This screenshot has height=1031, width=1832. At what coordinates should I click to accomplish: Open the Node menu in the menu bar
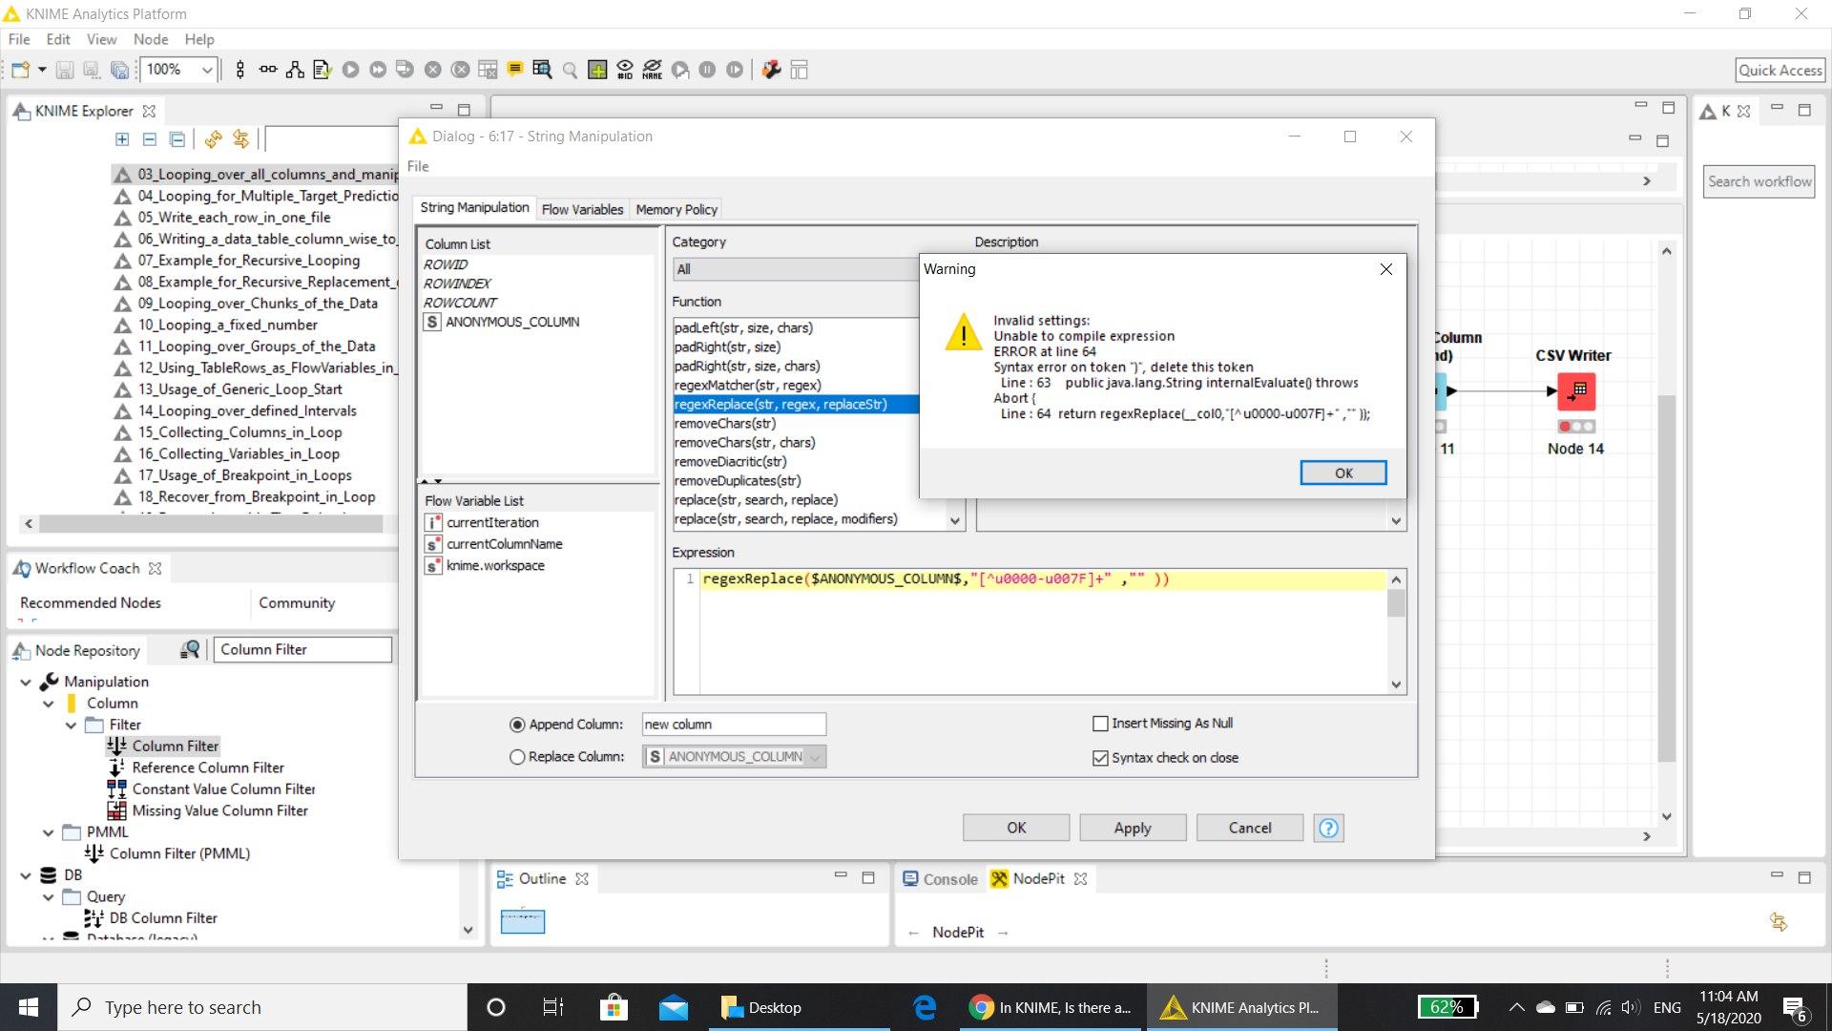tap(151, 39)
